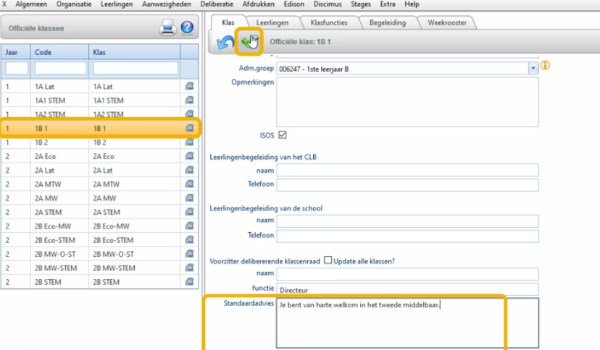This screenshot has height=350, width=600.
Task: Click detail icon for class 1B 2
Action: click(x=189, y=142)
